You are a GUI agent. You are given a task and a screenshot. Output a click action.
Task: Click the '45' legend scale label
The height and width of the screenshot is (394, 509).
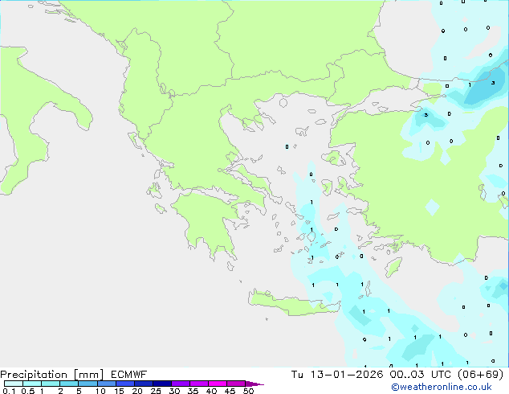(x=230, y=391)
